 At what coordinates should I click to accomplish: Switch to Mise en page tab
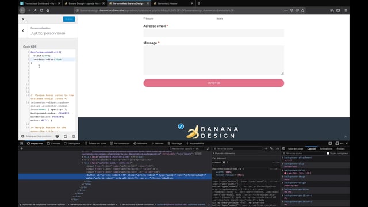[296, 148]
